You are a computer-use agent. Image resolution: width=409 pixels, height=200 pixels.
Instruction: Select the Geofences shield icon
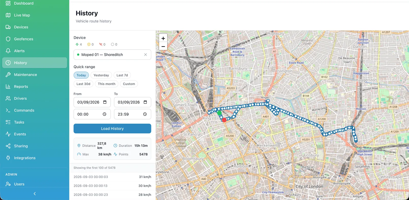[x=8, y=39]
